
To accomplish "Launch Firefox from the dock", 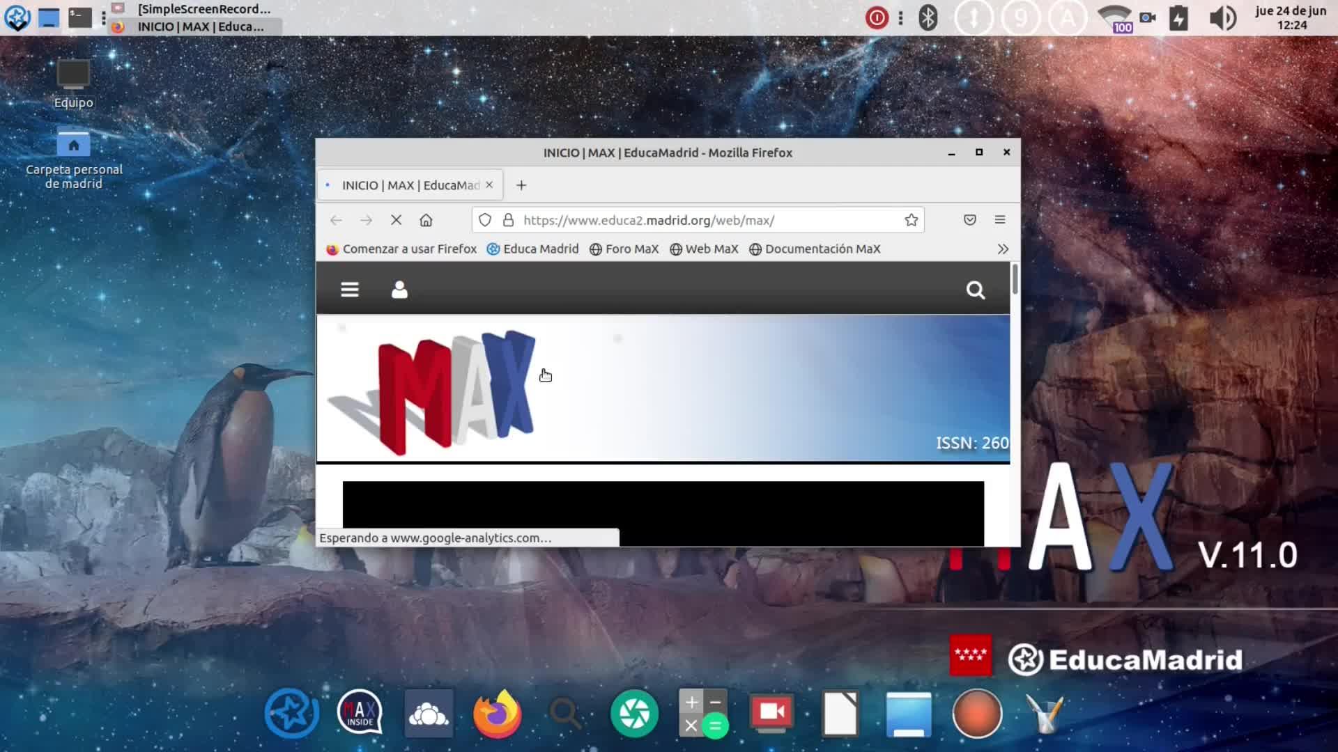I will point(497,714).
